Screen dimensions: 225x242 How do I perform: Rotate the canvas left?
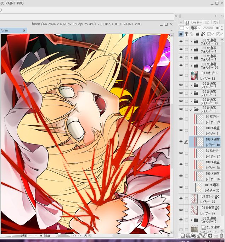coord(74,236)
